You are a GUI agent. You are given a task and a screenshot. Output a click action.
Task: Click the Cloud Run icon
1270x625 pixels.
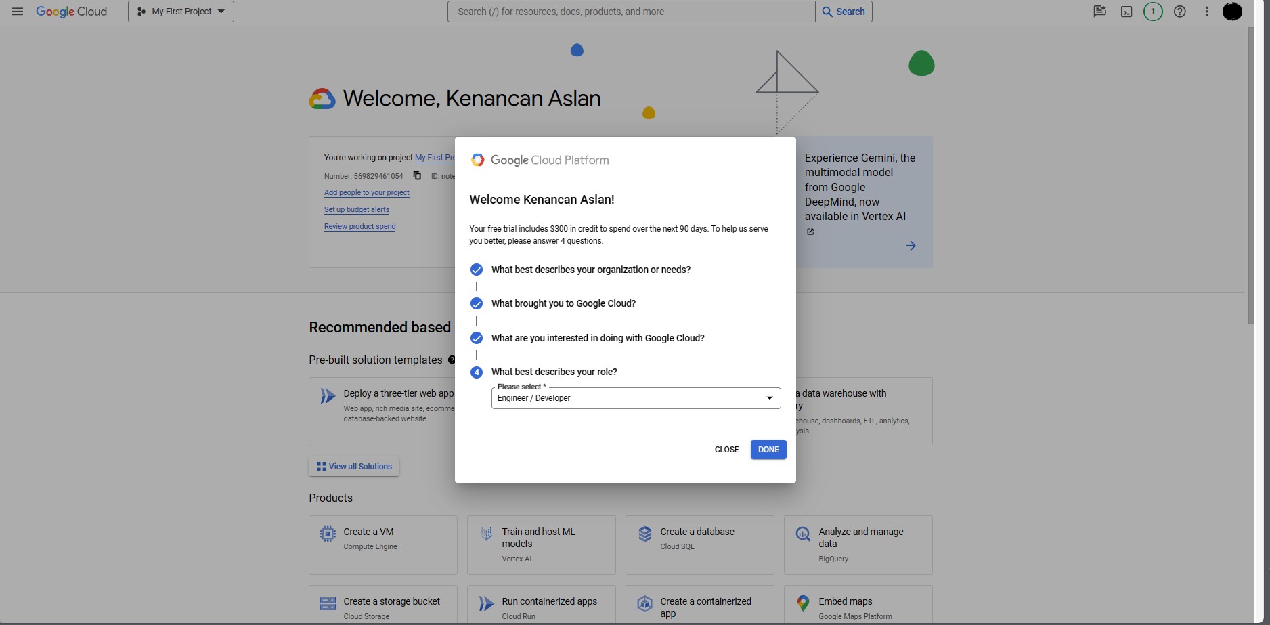pyautogui.click(x=486, y=603)
